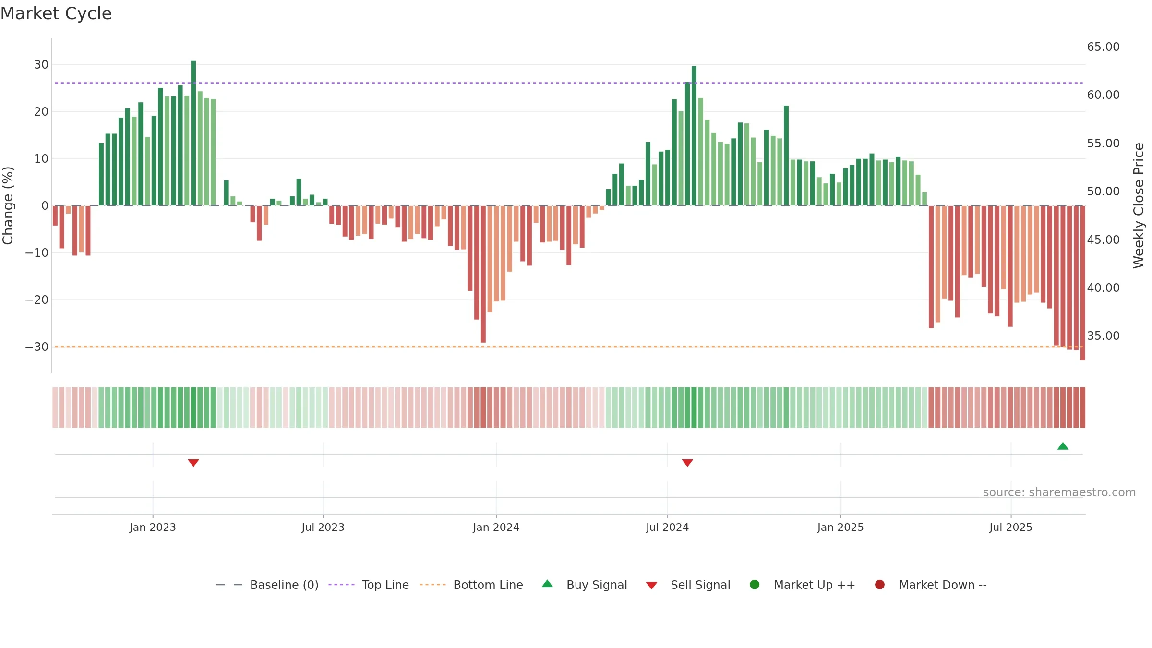Click the tallest green bar in early 2023

193,133
